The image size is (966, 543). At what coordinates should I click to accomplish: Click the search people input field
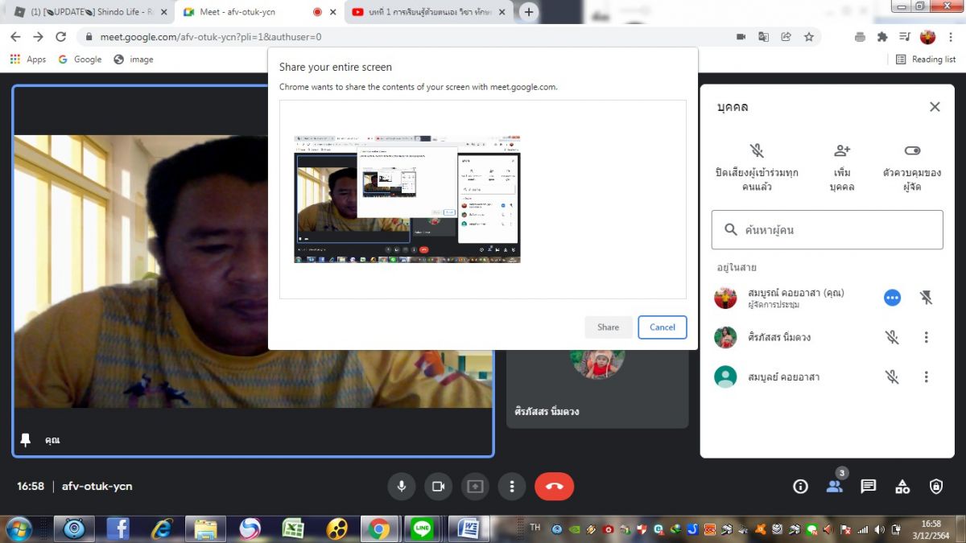(837, 230)
